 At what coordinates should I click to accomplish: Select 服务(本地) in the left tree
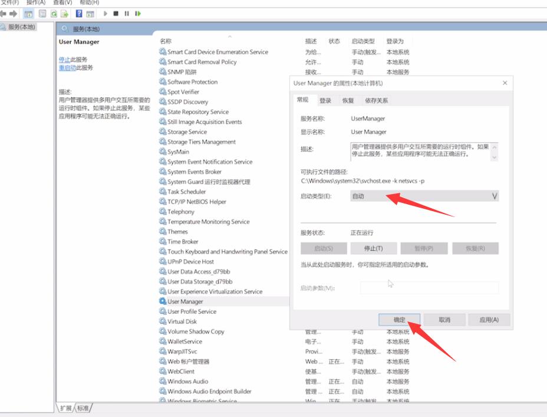coord(21,27)
